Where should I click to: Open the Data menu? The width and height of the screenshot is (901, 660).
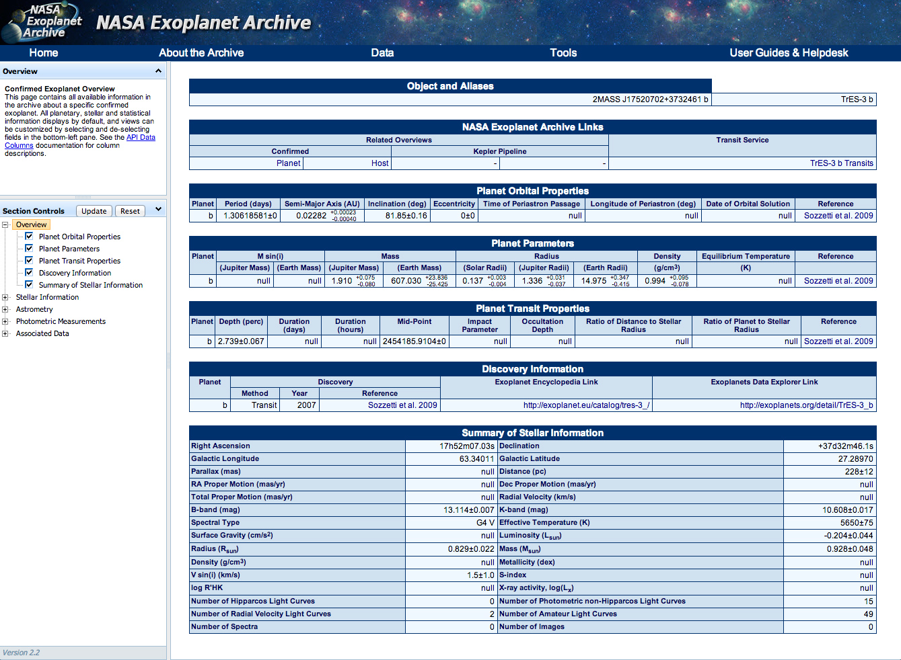click(382, 52)
